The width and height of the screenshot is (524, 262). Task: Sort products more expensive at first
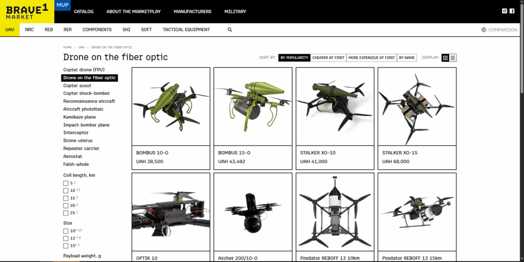coord(372,58)
